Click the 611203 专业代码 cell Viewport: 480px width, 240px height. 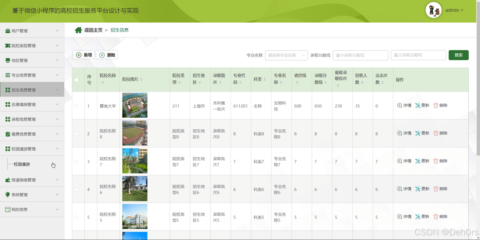coord(240,106)
